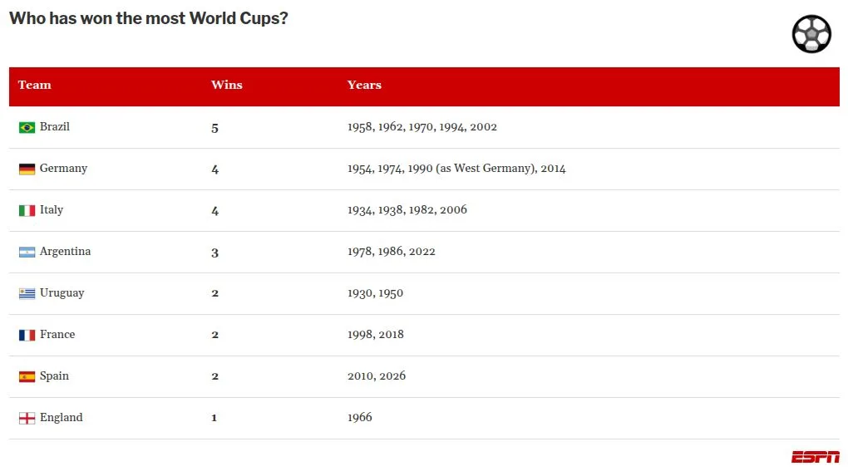Select the Years column header
The image size is (848, 476).
tap(364, 85)
